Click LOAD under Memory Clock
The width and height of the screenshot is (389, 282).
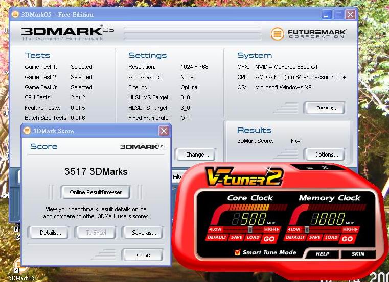tap(331, 237)
